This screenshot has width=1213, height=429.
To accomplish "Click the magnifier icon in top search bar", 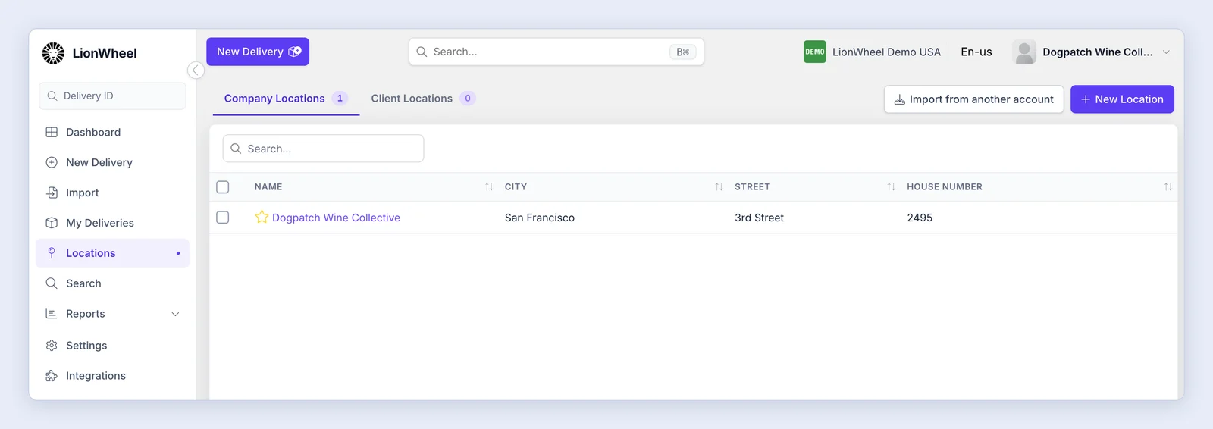I will click(x=422, y=52).
